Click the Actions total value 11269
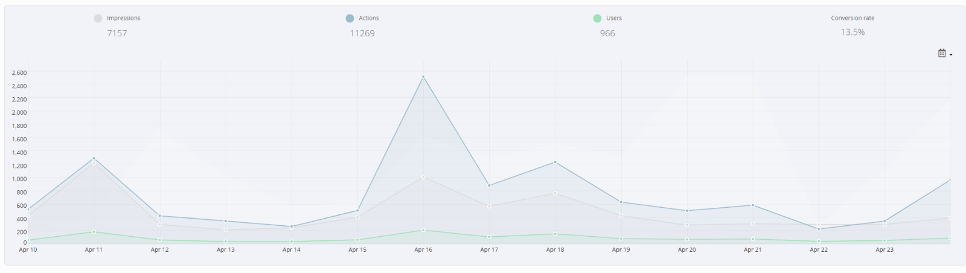 coord(362,33)
